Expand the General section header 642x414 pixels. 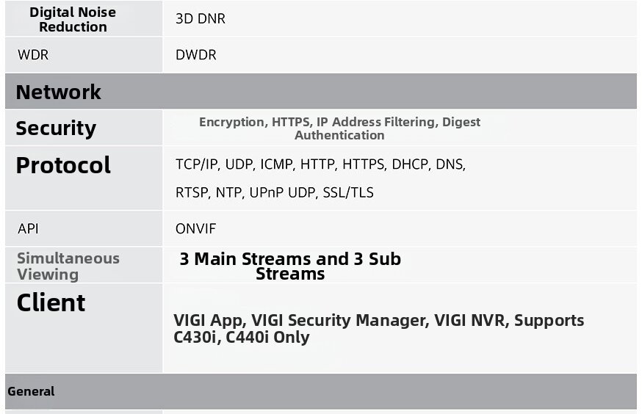[x=31, y=391]
